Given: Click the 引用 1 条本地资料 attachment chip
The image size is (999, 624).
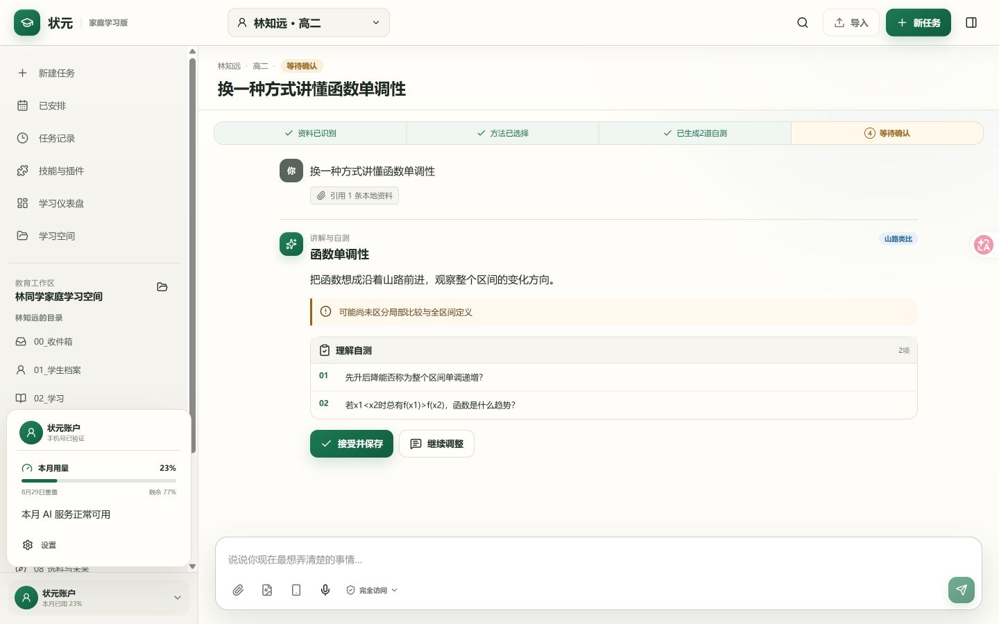Looking at the screenshot, I should (355, 196).
